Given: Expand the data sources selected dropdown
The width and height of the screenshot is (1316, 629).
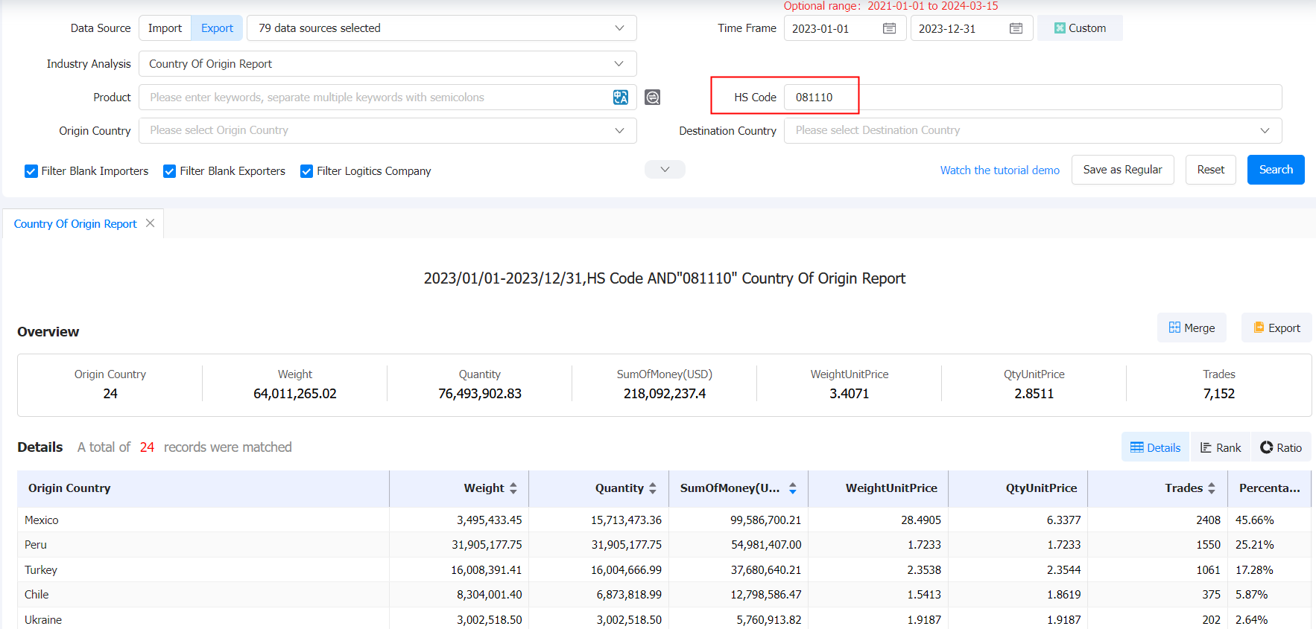Looking at the screenshot, I should click(x=441, y=28).
